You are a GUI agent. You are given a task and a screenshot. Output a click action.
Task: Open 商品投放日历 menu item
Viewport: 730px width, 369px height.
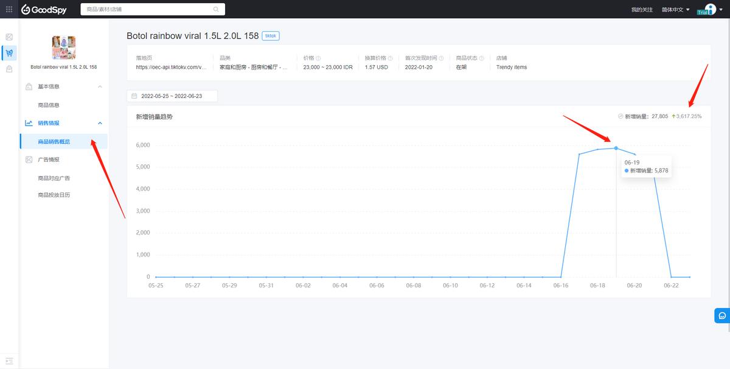pos(54,195)
